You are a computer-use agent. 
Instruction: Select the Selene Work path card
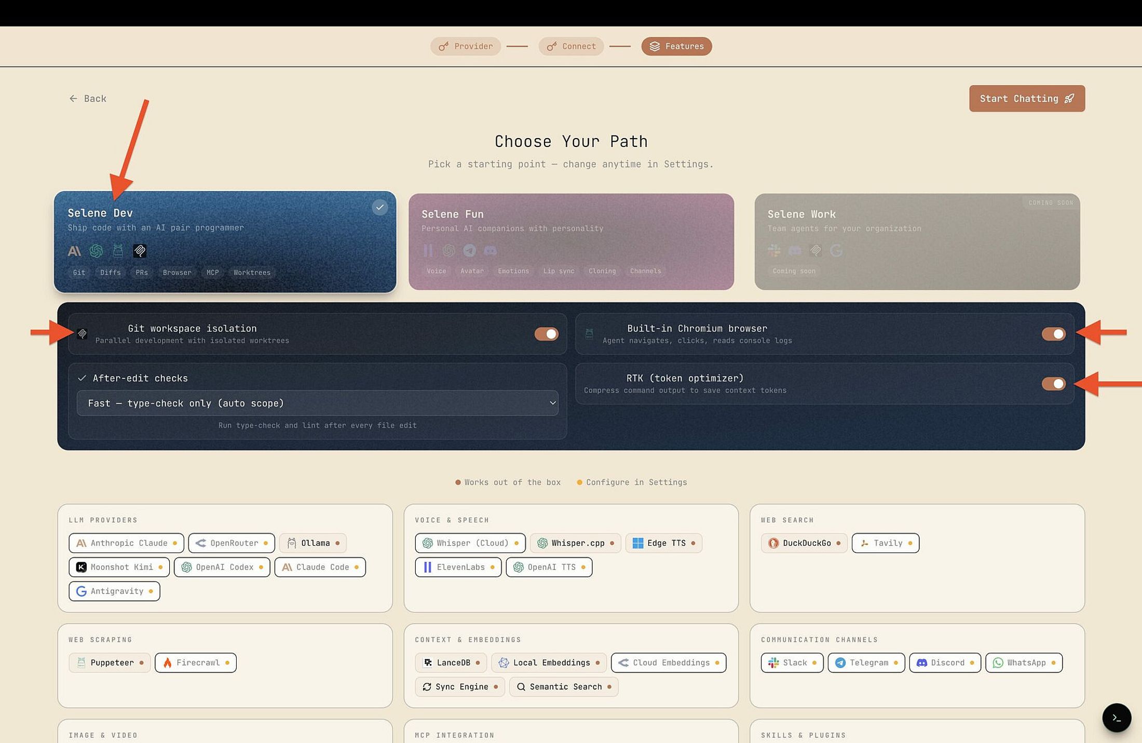(917, 241)
